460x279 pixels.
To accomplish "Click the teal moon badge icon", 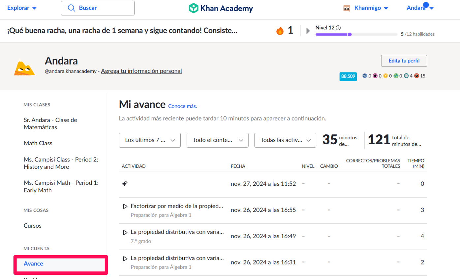I will click(x=406, y=76).
